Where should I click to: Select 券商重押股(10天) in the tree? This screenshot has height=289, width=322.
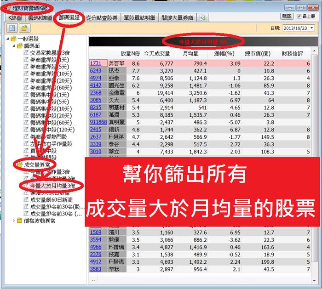pos(51,74)
